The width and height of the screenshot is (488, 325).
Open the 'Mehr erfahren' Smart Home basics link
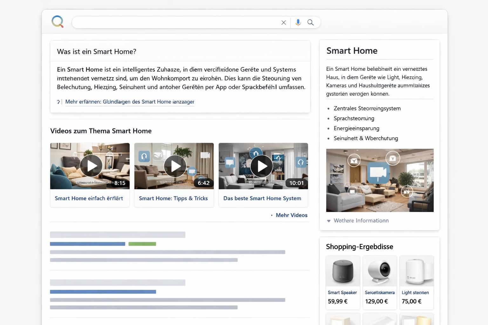pyautogui.click(x=130, y=102)
